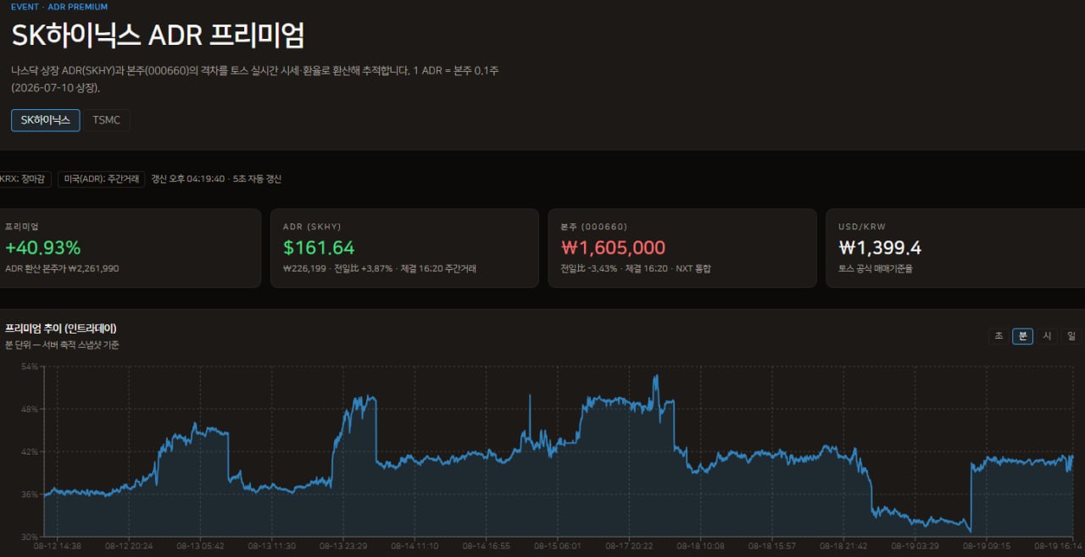
Task: Open the ADR (SKHY) $161.64 card
Action: (405, 248)
